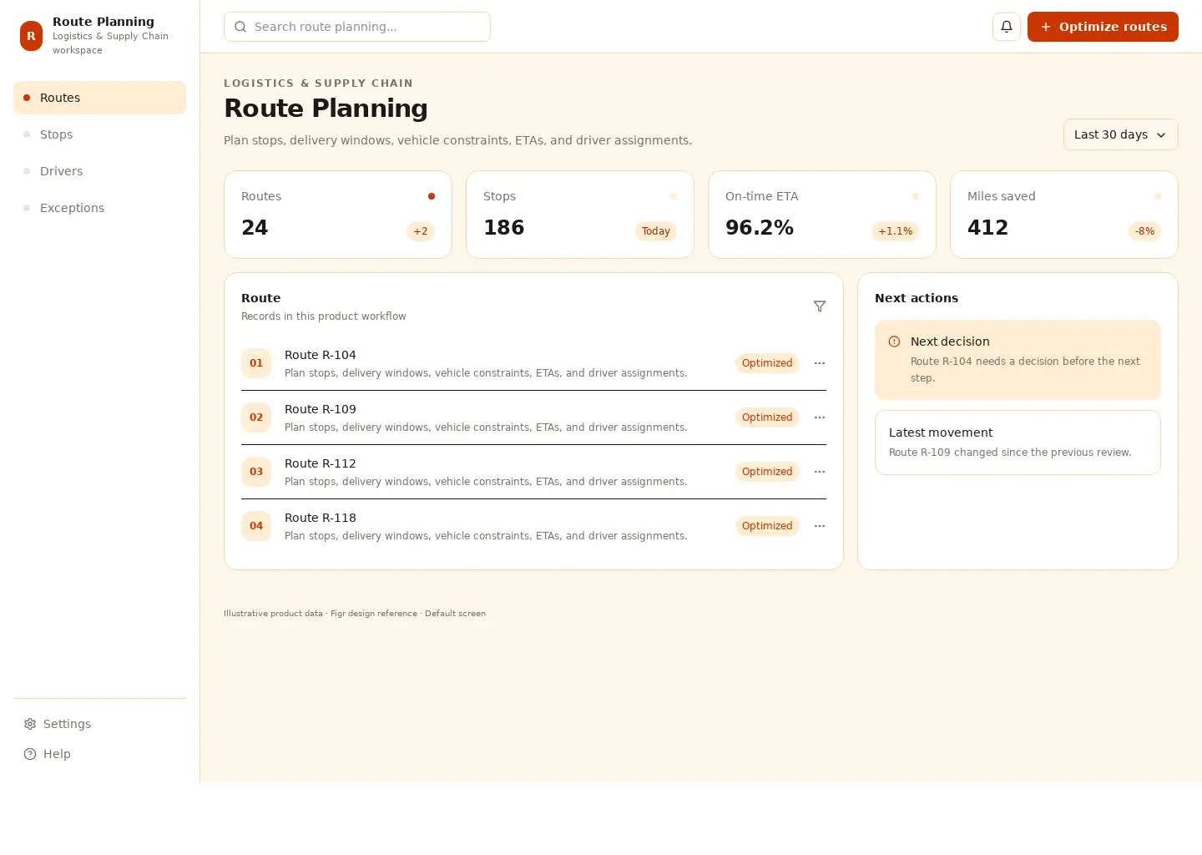Go to Stops in the sidebar

(x=99, y=134)
